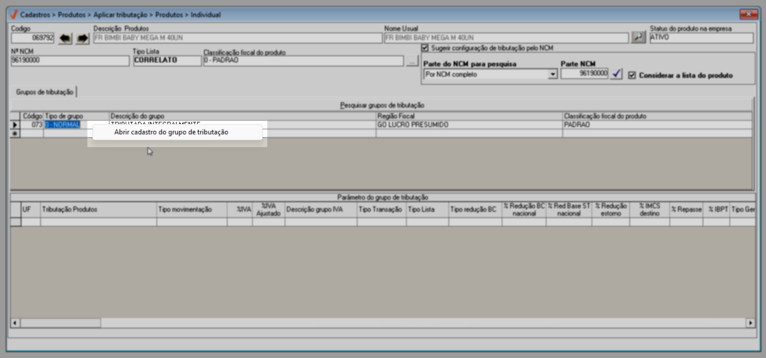The width and height of the screenshot is (766, 358).
Task: Click scroll left arrow of parameters grid
Action: [x=15, y=323]
